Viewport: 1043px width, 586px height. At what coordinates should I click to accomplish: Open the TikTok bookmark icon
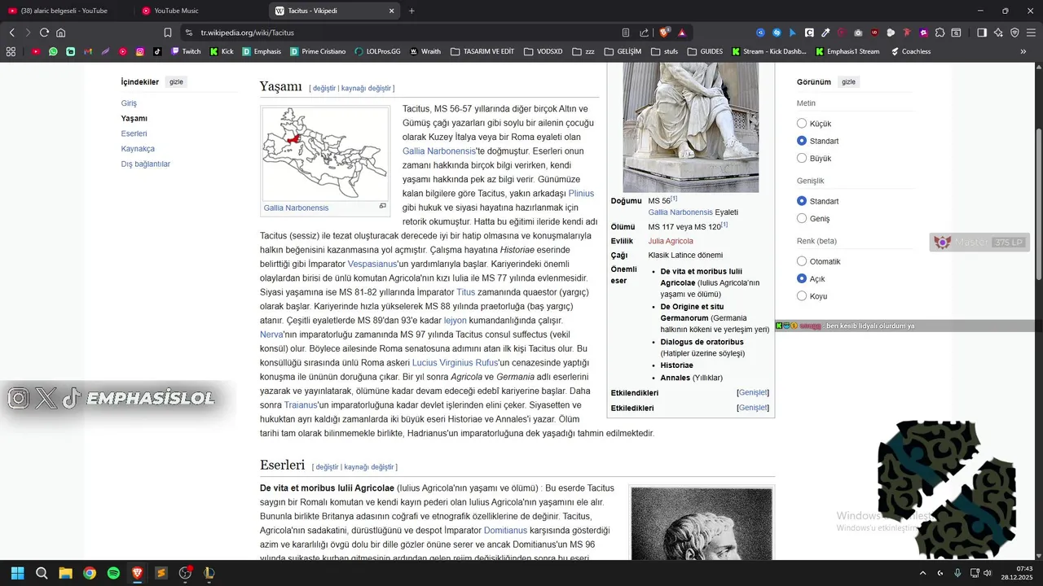pyautogui.click(x=157, y=51)
